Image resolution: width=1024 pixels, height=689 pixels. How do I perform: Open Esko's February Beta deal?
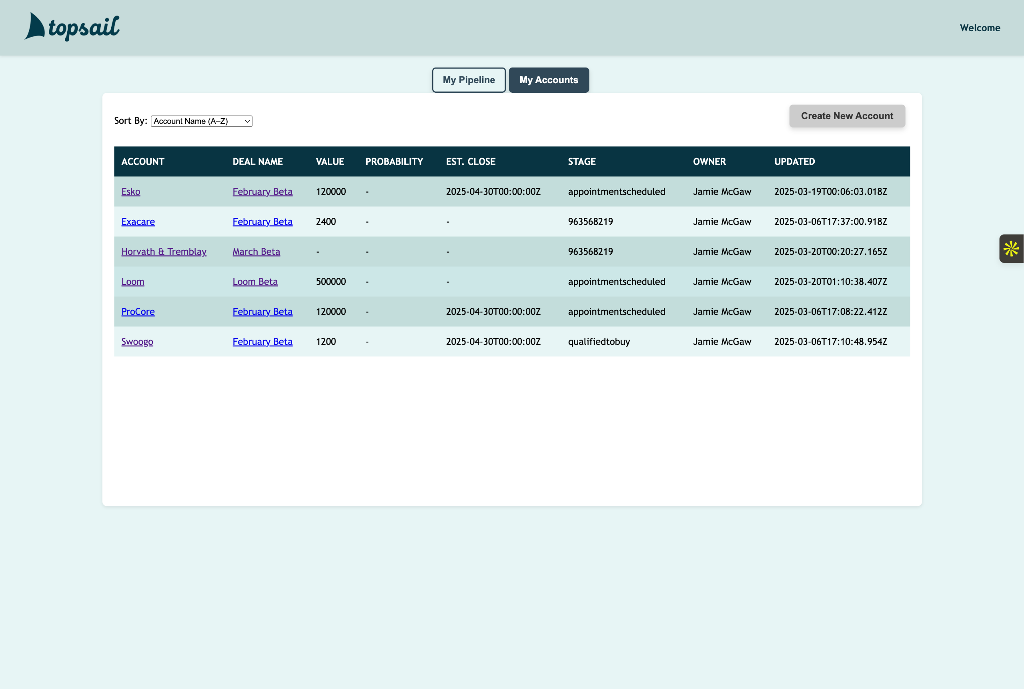pyautogui.click(x=262, y=191)
